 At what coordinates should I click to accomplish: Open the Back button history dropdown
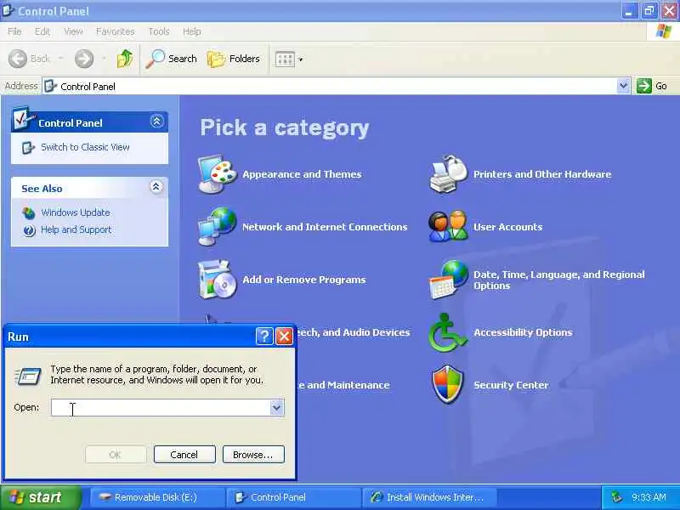[60, 59]
